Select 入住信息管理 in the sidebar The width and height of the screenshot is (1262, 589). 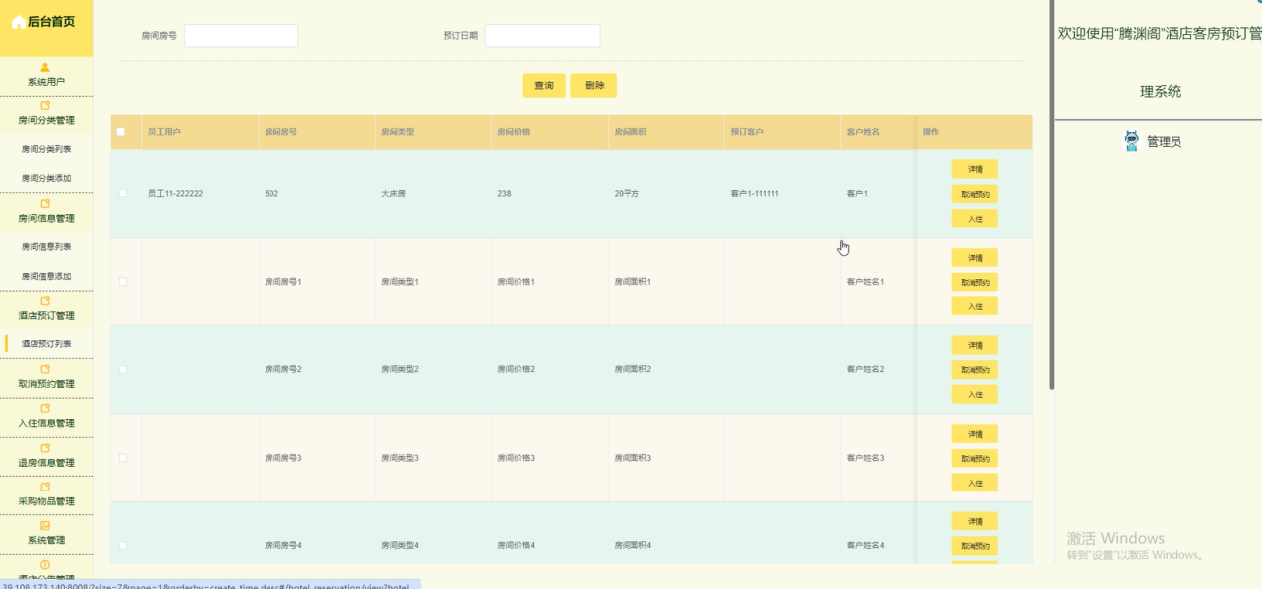click(48, 420)
